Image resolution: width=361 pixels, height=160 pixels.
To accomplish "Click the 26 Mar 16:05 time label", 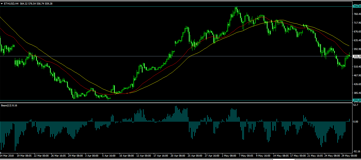I will tap(58, 155).
